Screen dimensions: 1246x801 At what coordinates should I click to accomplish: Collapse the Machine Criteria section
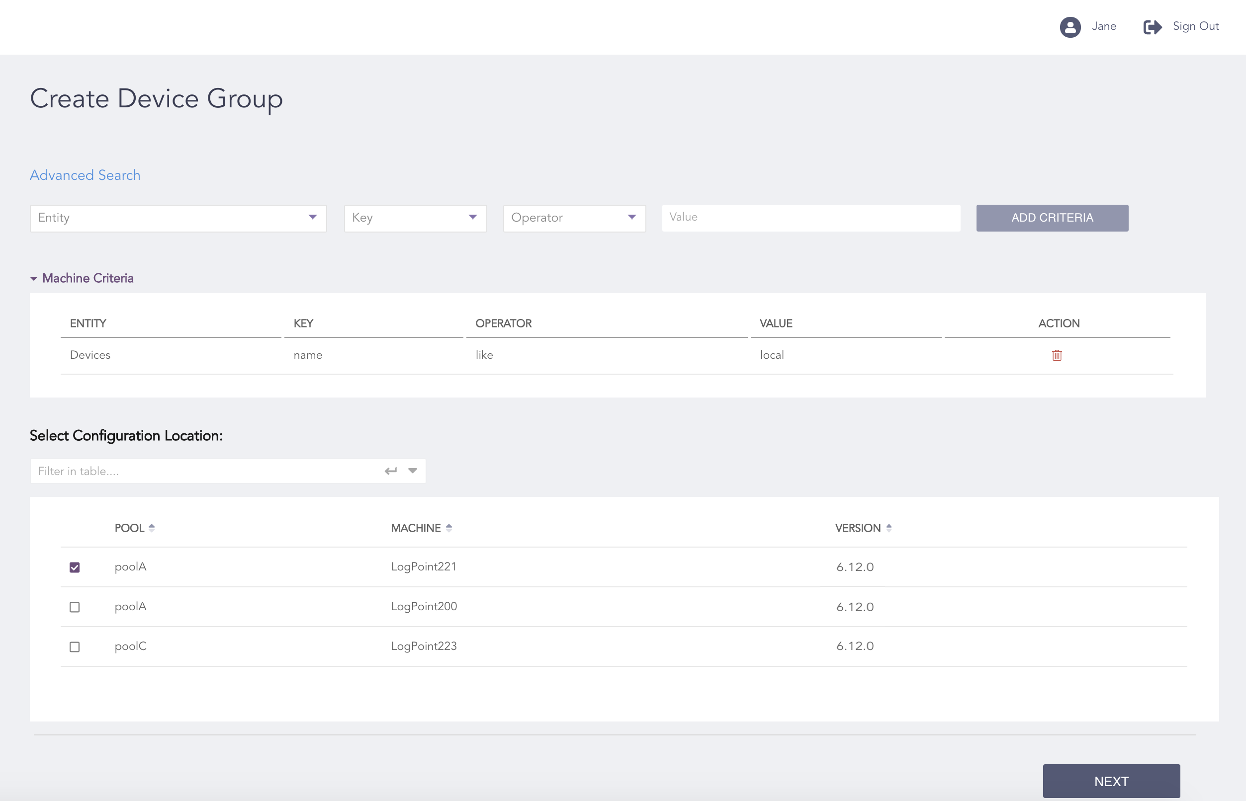coord(34,278)
